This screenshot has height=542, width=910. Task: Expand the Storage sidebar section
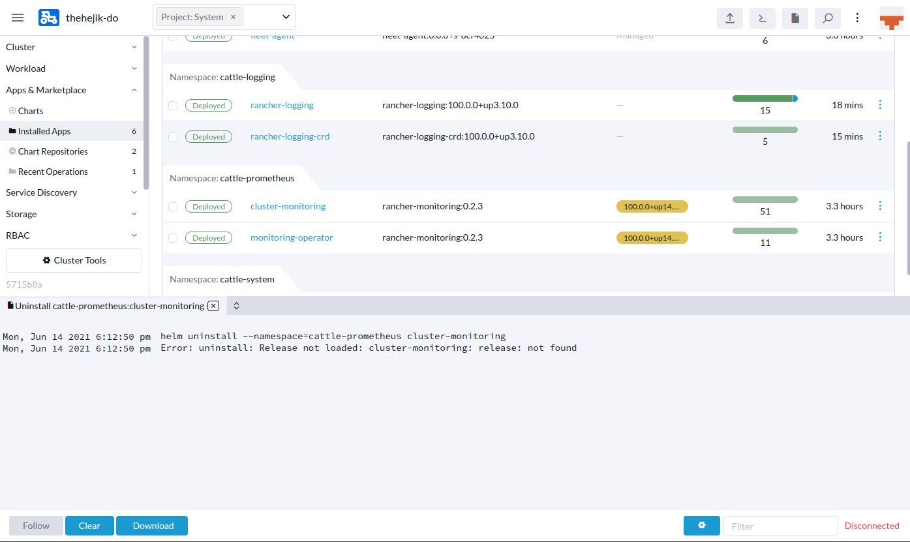point(72,214)
